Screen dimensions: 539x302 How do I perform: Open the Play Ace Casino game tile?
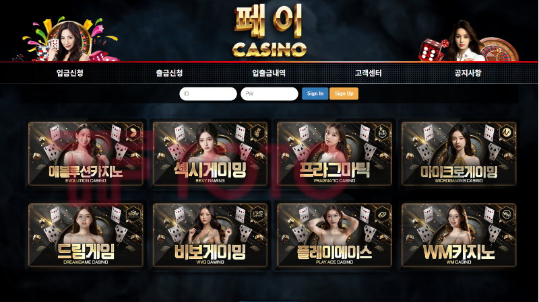click(334, 235)
